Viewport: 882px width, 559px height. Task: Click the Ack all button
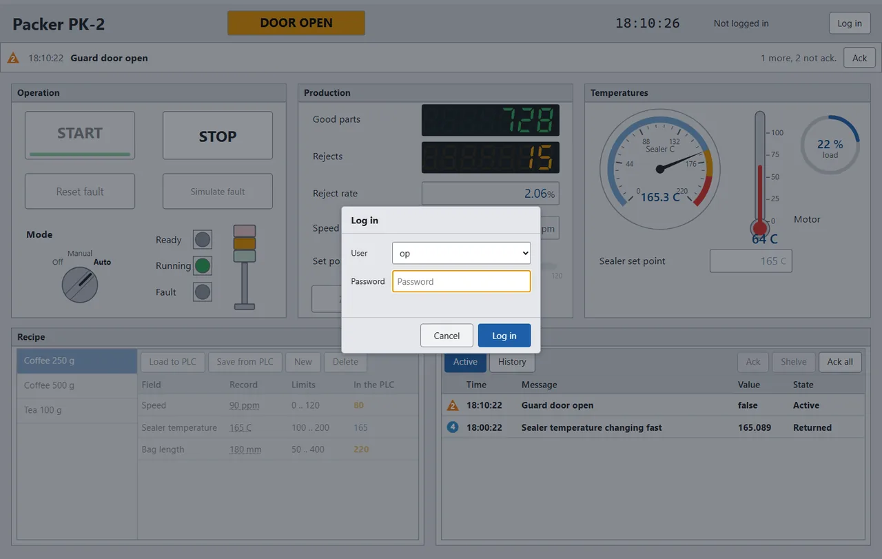(840, 362)
